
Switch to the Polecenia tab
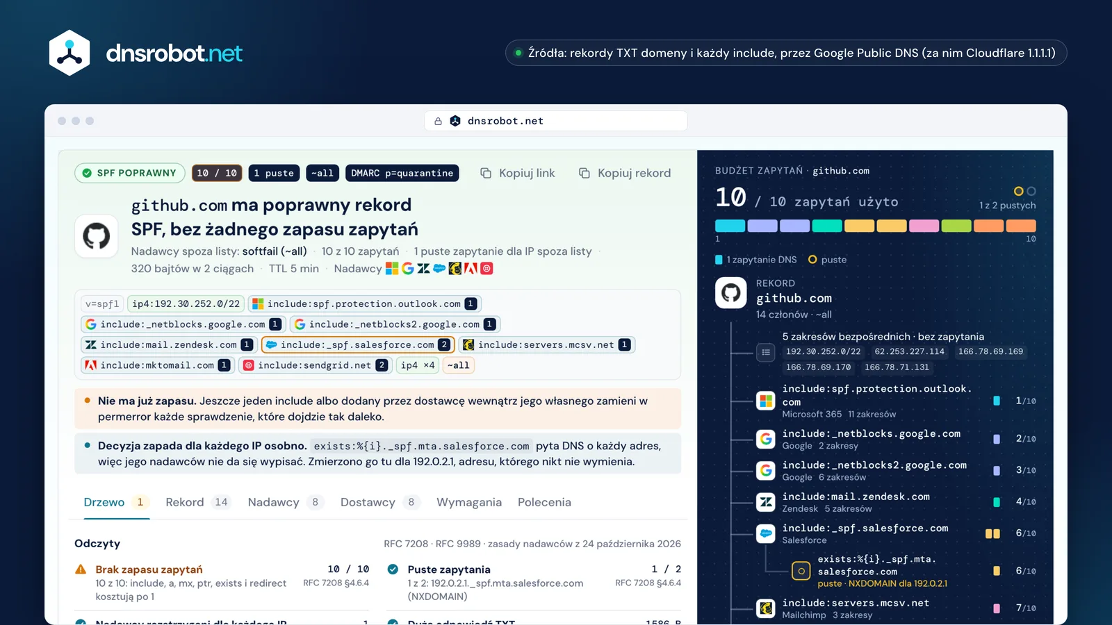point(544,502)
